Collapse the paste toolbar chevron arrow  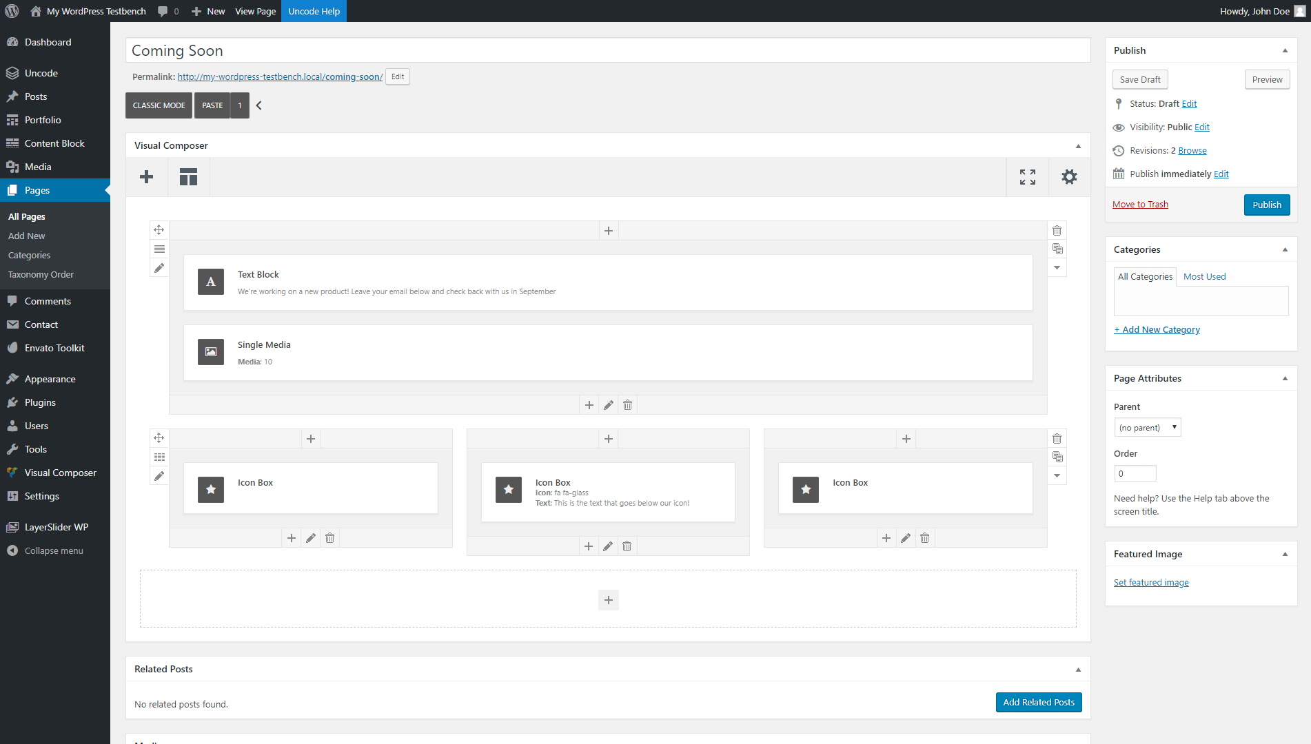point(259,105)
